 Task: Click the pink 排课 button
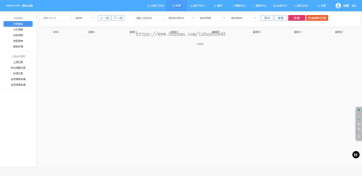pos(297,18)
